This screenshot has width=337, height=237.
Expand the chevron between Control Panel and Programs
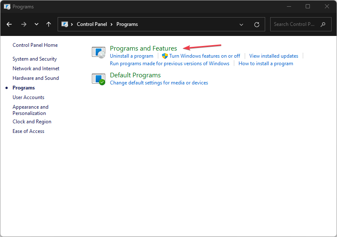(111, 24)
